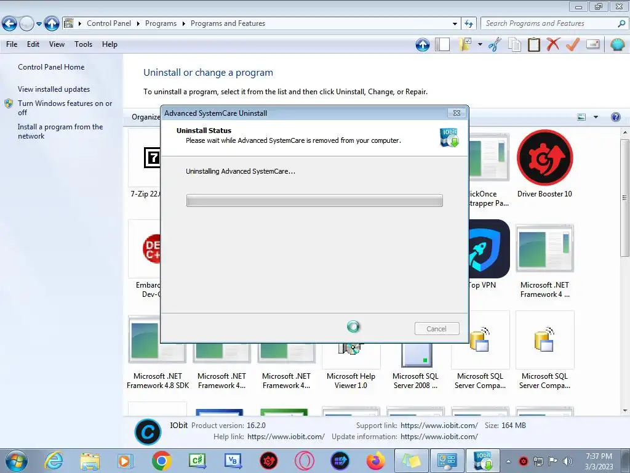The height and width of the screenshot is (473, 630).
Task: Select the Driver Booster 10 program
Action: (544, 164)
